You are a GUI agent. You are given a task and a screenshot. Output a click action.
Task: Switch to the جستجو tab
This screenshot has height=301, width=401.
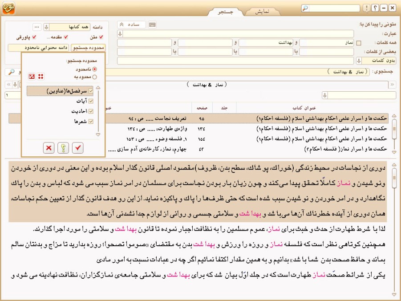point(226,12)
